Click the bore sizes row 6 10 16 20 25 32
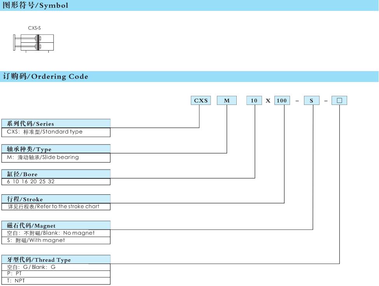The image size is (379, 286). coord(56,181)
